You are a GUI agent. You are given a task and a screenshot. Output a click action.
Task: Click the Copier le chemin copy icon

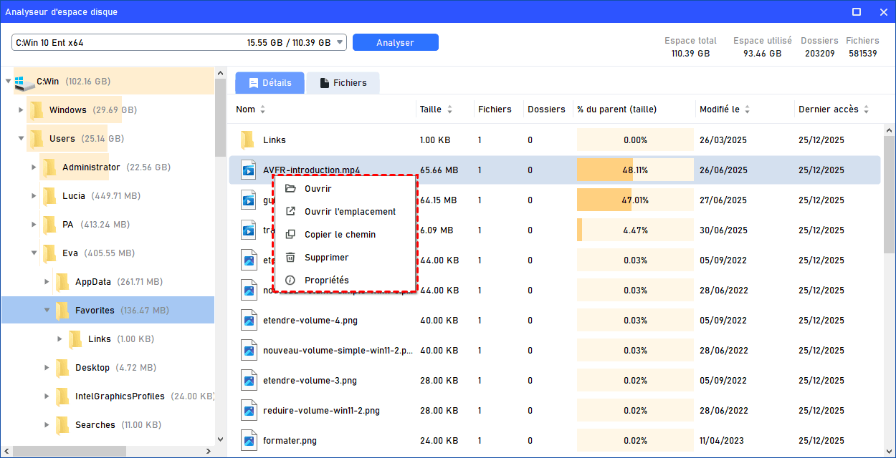pos(290,235)
